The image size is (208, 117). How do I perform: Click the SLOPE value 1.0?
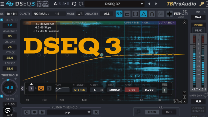(x=10, y=25)
